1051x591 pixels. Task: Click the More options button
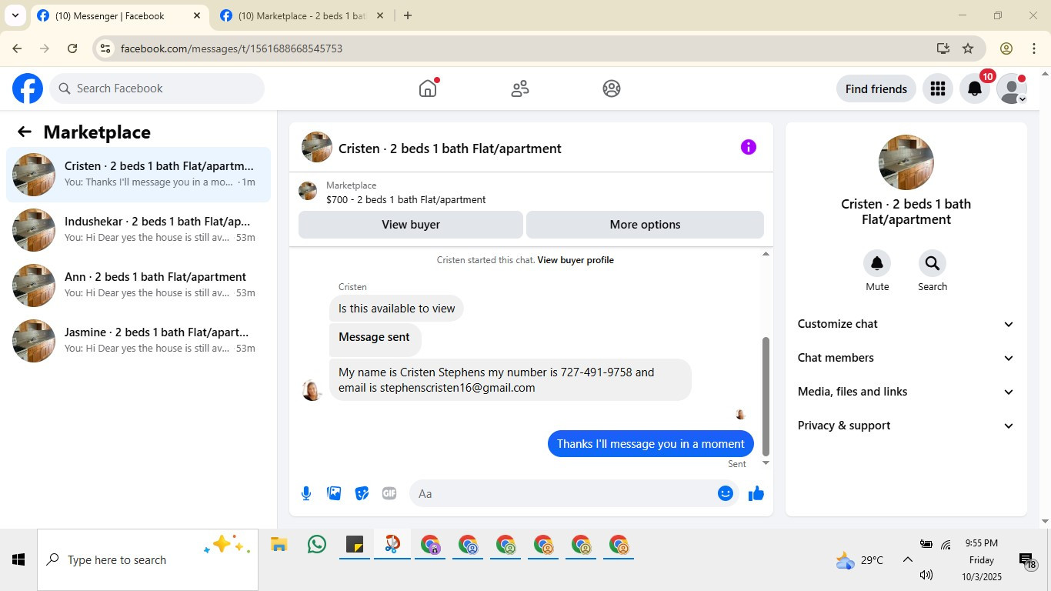point(645,225)
